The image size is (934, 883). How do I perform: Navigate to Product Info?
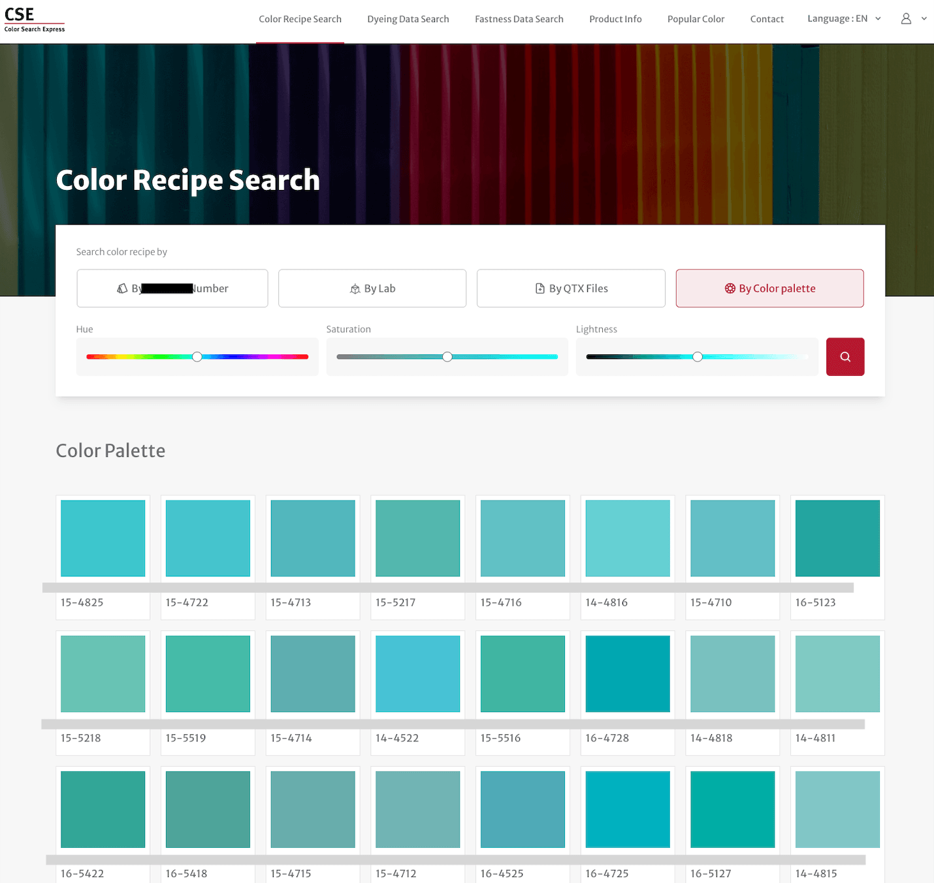pyautogui.click(x=615, y=19)
